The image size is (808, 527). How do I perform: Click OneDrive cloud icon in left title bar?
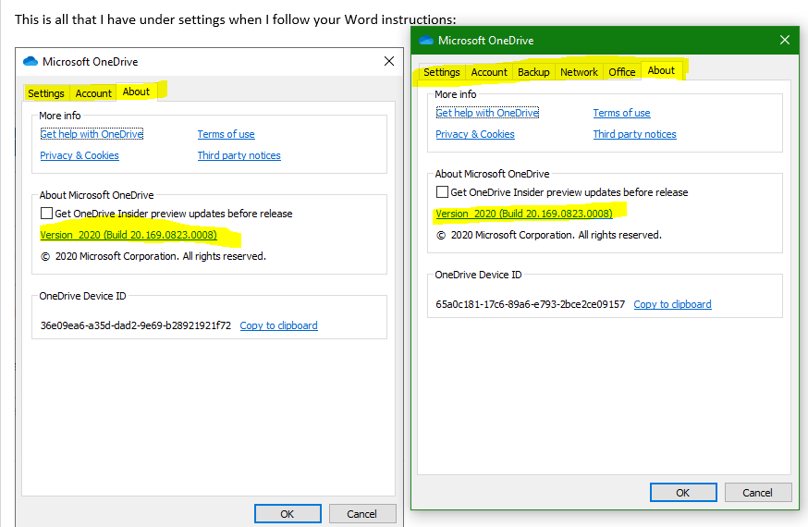coord(31,61)
